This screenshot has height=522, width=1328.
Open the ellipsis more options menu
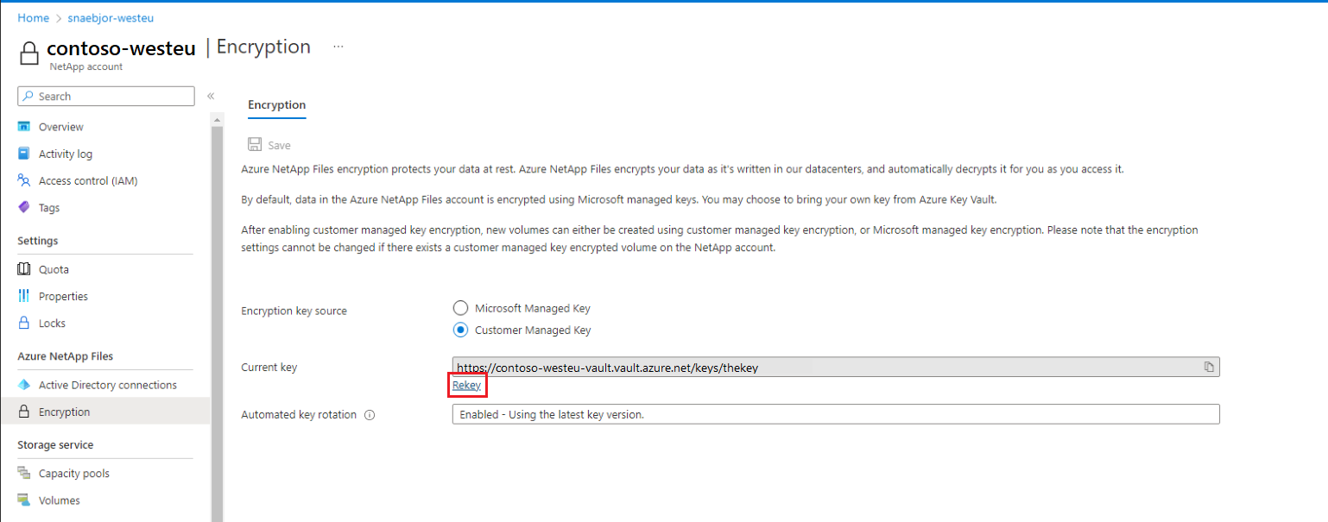tap(338, 46)
